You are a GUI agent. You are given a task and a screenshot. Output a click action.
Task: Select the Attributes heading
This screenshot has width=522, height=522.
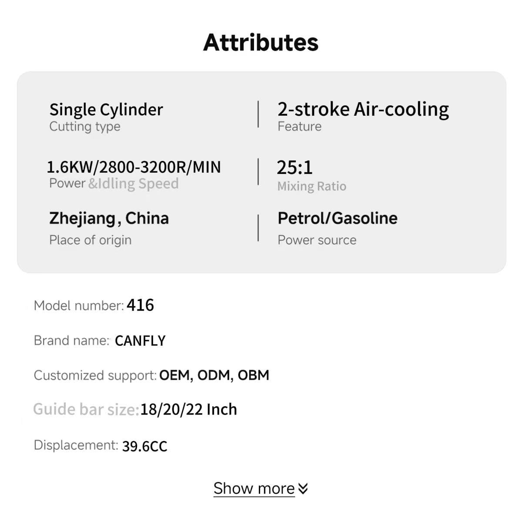tap(261, 42)
